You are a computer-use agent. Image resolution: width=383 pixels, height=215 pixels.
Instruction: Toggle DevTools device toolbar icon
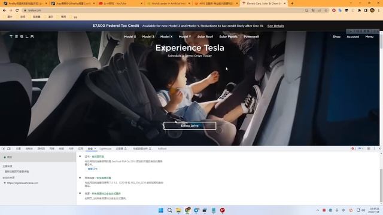[x=9, y=149]
